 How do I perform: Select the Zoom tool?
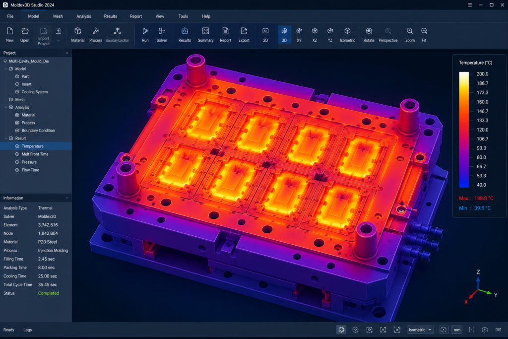click(410, 35)
